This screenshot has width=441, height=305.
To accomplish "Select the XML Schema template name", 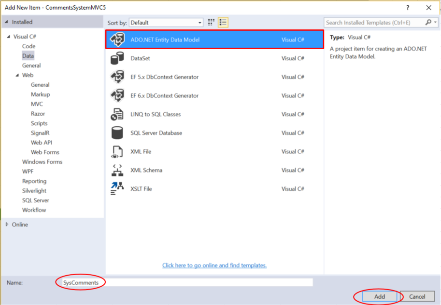I will (146, 170).
